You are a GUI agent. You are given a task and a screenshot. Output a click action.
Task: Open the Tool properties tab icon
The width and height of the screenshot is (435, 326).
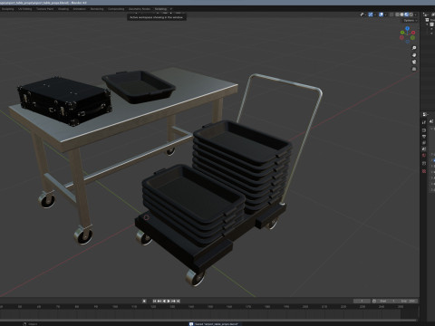[424, 122]
